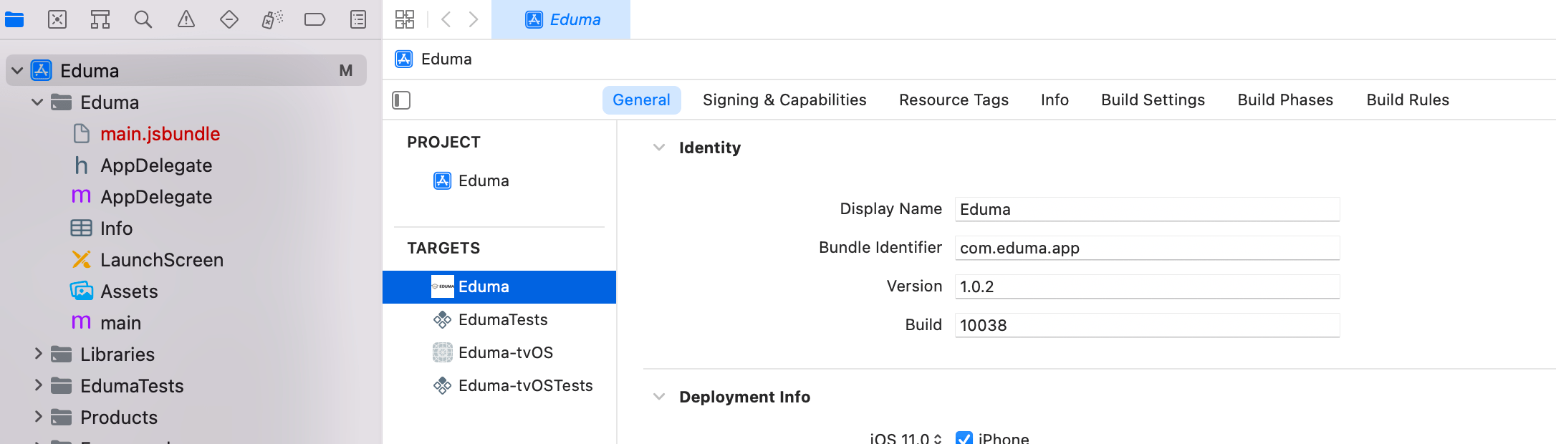
Task: Open the issue navigator warning icon
Action: click(186, 19)
